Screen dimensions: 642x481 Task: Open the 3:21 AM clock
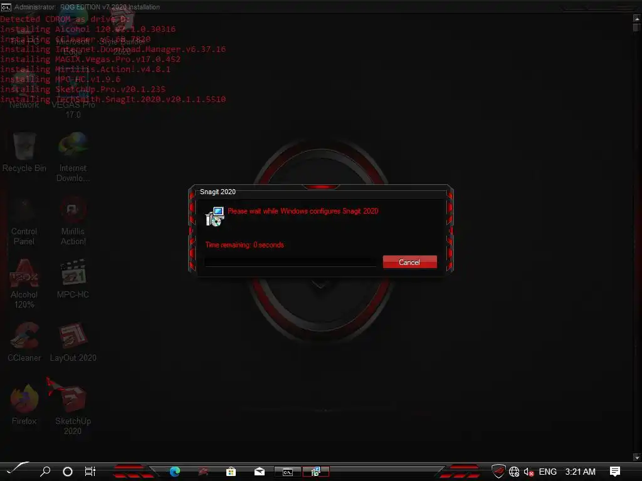point(580,472)
